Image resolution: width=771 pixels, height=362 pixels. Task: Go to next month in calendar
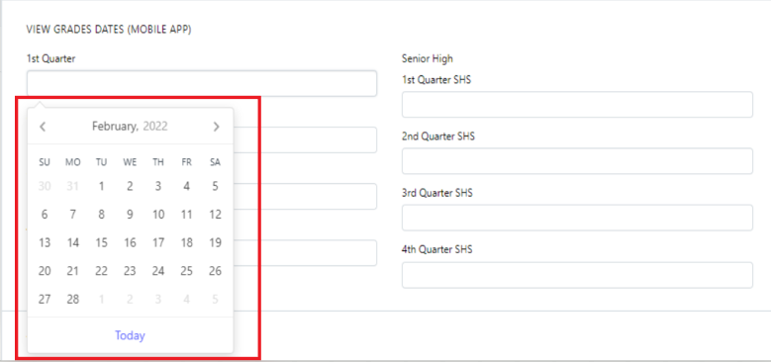[x=217, y=127]
